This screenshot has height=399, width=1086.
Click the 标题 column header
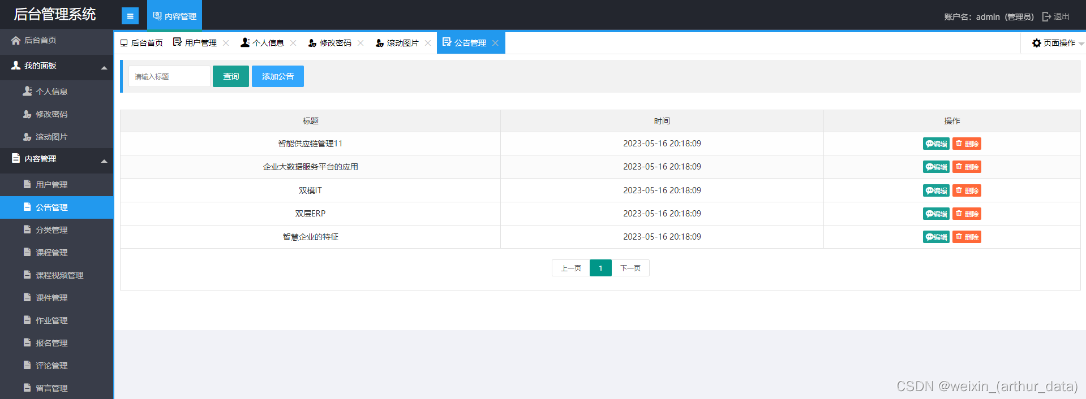310,121
